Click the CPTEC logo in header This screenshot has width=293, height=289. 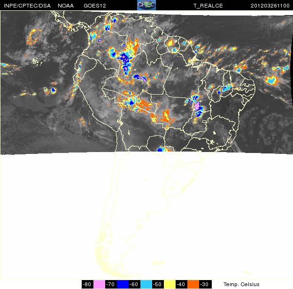pyautogui.click(x=146, y=5)
